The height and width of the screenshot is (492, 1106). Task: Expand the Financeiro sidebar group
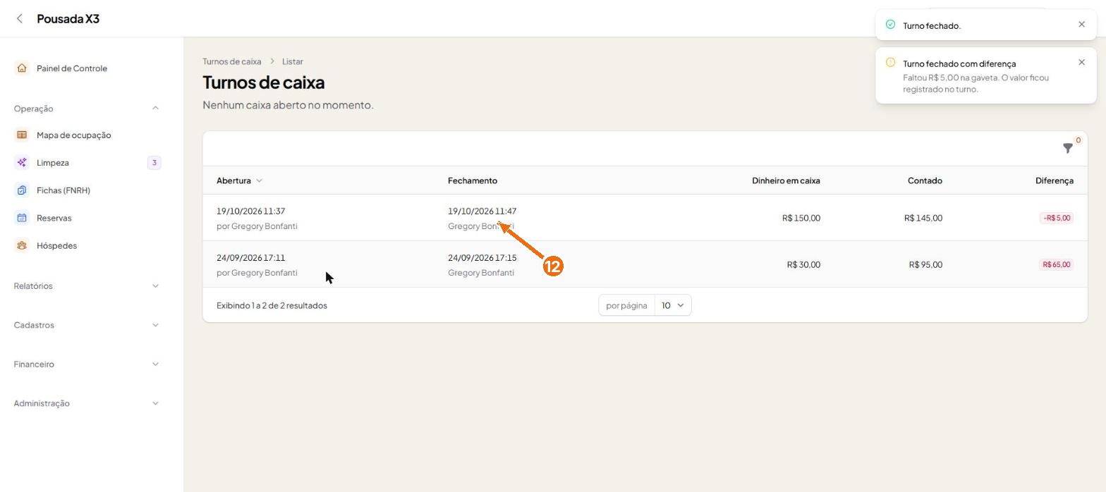[x=155, y=364]
